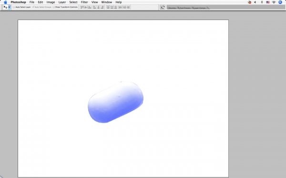Image resolution: width=286 pixels, height=178 pixels.
Task: Open Spotlight search
Action: pos(280,2)
